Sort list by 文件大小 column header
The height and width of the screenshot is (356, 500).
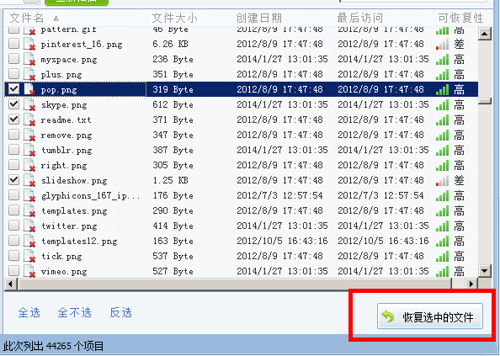(175, 19)
